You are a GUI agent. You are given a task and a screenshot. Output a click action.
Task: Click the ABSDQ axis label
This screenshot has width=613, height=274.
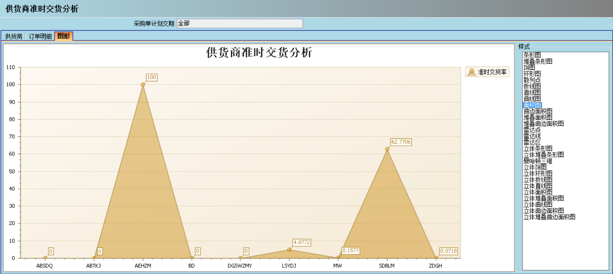pos(44,266)
